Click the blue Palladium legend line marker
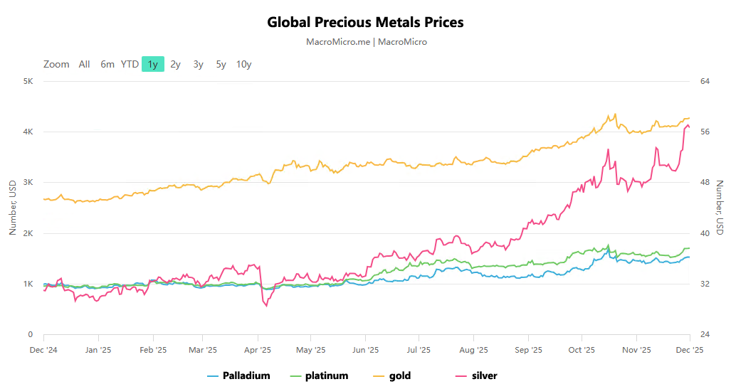 pyautogui.click(x=213, y=375)
